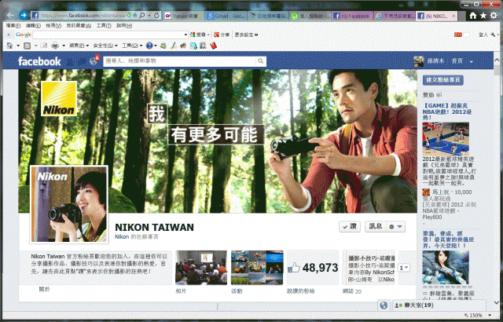Click in the Google toolbar search field
Screen dimensions: 503x322
(108, 35)
